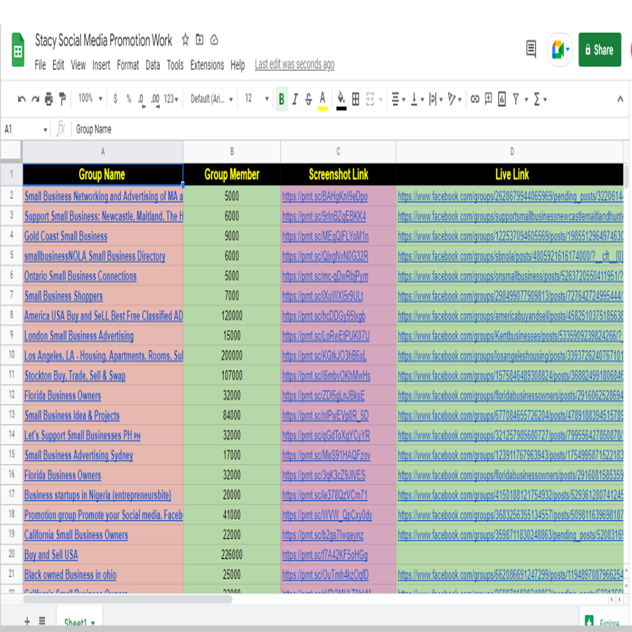Toggle bold formatting
The image size is (632, 632).
click(281, 99)
